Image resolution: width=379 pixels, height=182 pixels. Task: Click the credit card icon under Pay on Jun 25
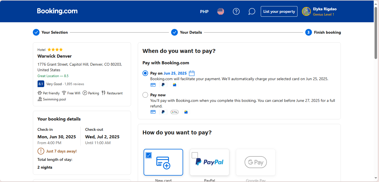153,85
